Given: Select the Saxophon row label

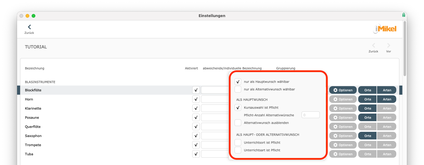Looking at the screenshot, I should tap(33, 136).
